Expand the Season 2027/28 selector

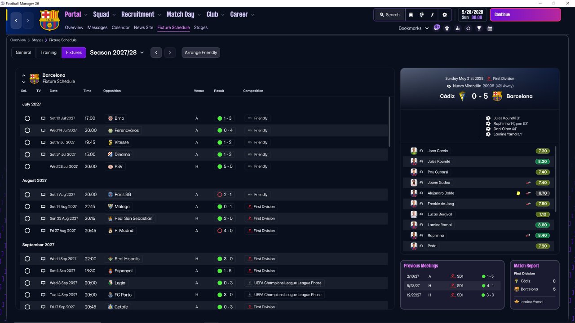coord(117,52)
